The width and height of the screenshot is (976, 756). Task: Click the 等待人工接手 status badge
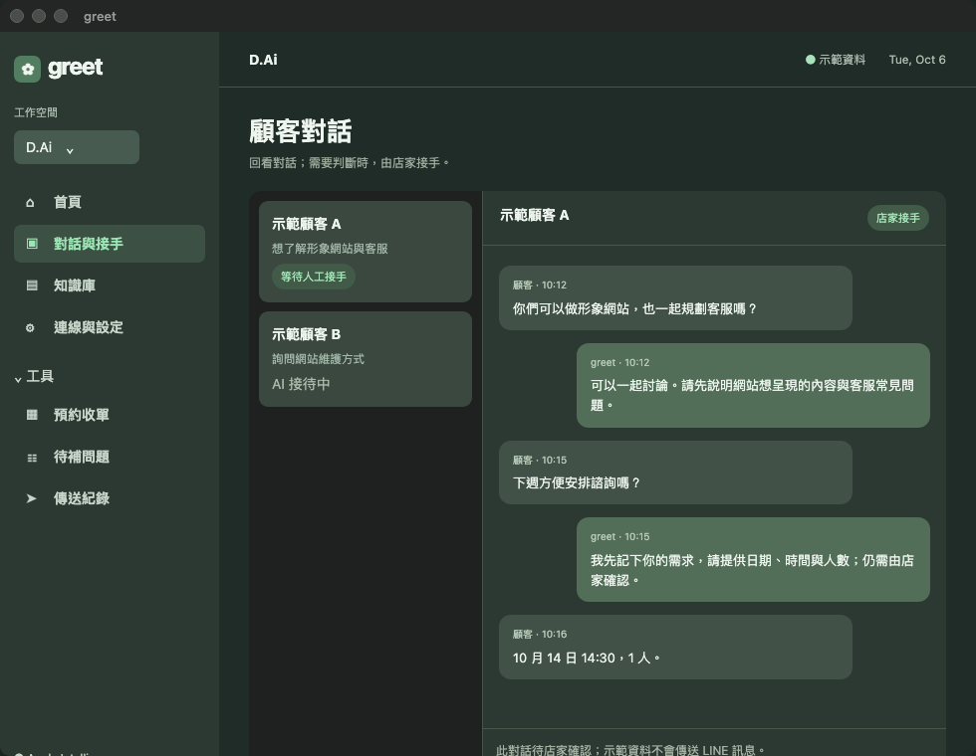click(313, 277)
